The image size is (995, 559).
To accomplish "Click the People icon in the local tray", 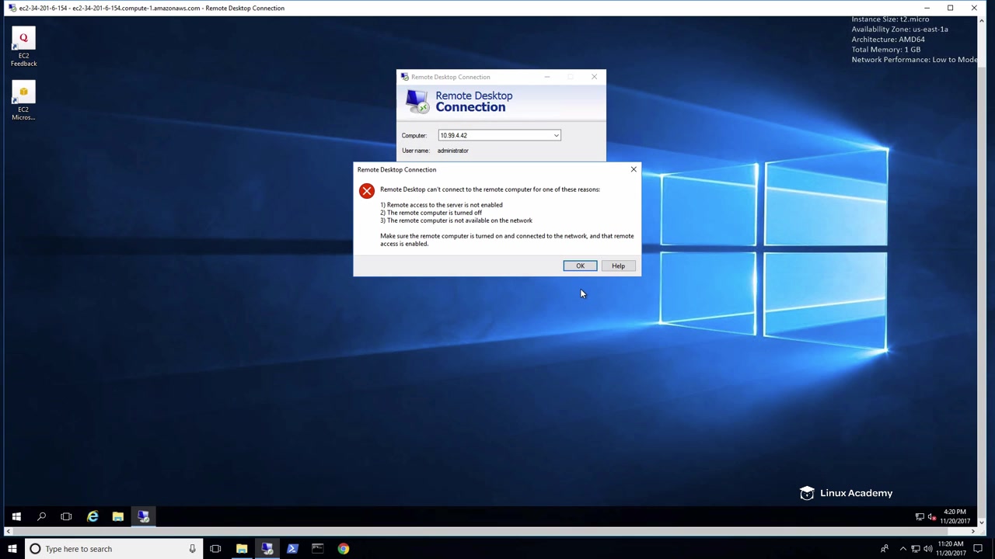I will click(885, 549).
